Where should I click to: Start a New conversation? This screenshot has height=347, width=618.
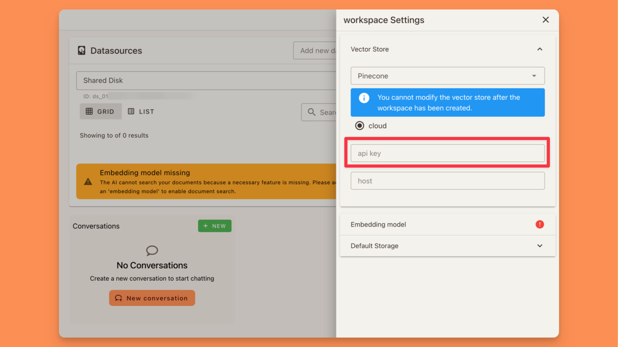click(x=152, y=298)
